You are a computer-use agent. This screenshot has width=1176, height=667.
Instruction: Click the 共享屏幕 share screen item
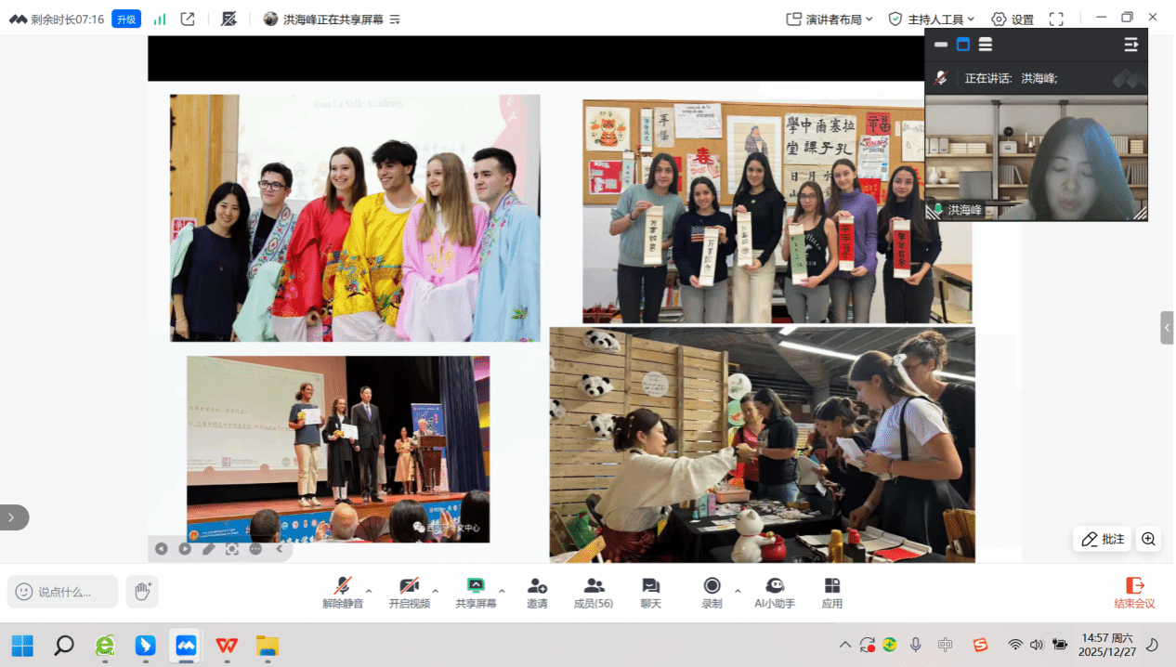coord(476,593)
